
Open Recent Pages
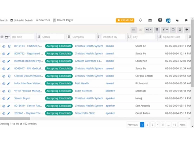[x=63, y=20]
